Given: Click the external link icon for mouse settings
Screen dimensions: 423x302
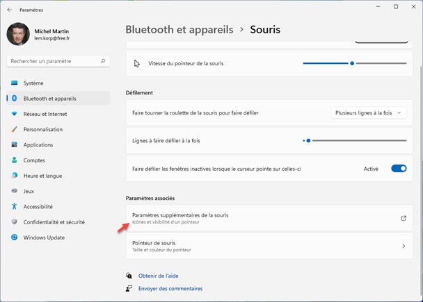Looking at the screenshot, I should (x=404, y=218).
